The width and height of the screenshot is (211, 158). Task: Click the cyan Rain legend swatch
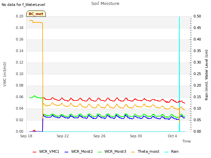click(x=166, y=152)
